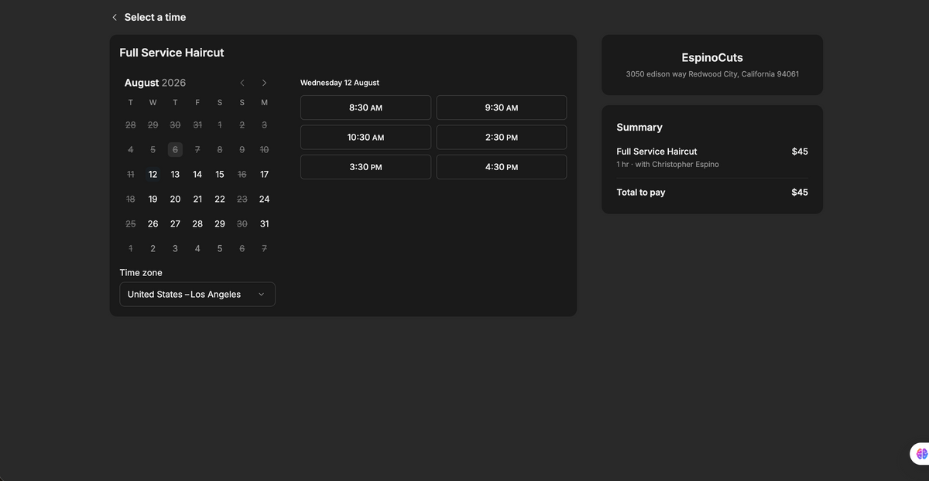929x481 pixels.
Task: Choose the 9:30 AM time slot
Action: (502, 107)
